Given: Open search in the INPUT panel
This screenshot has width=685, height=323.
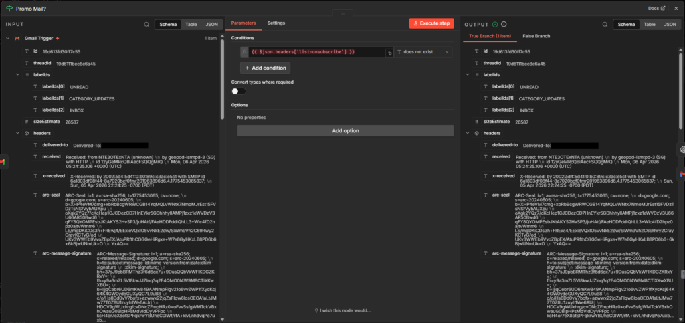Looking at the screenshot, I should coord(146,25).
